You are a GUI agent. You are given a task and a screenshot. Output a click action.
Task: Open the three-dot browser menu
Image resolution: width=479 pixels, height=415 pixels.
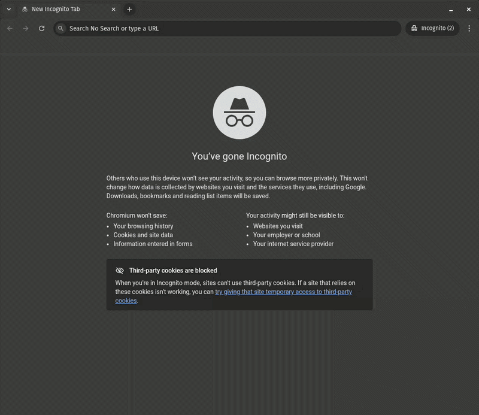pyautogui.click(x=469, y=28)
